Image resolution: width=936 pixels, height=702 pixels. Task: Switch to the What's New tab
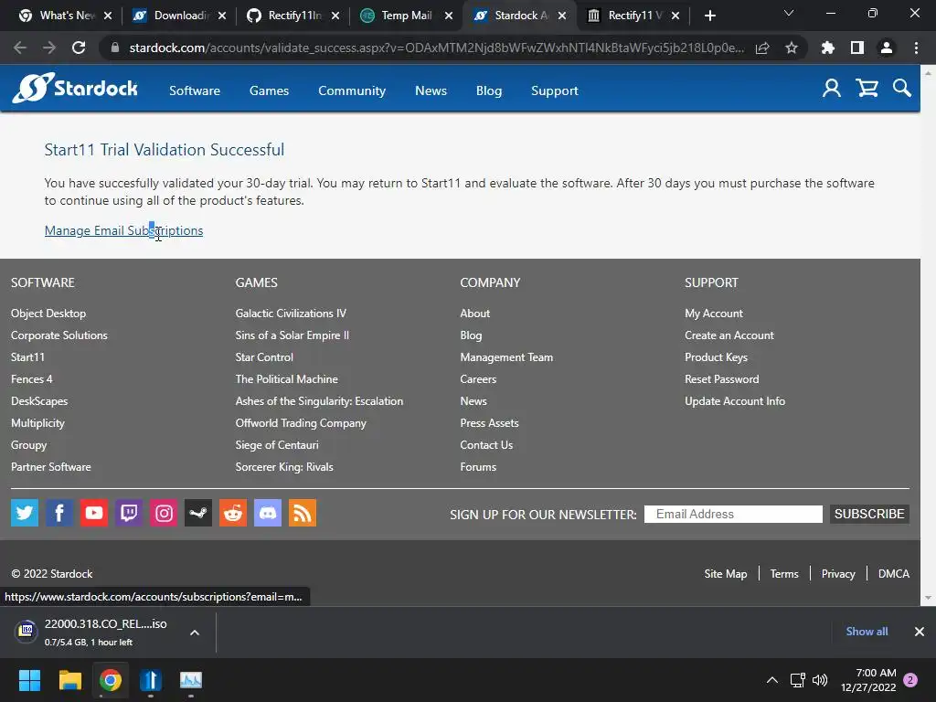pos(66,16)
